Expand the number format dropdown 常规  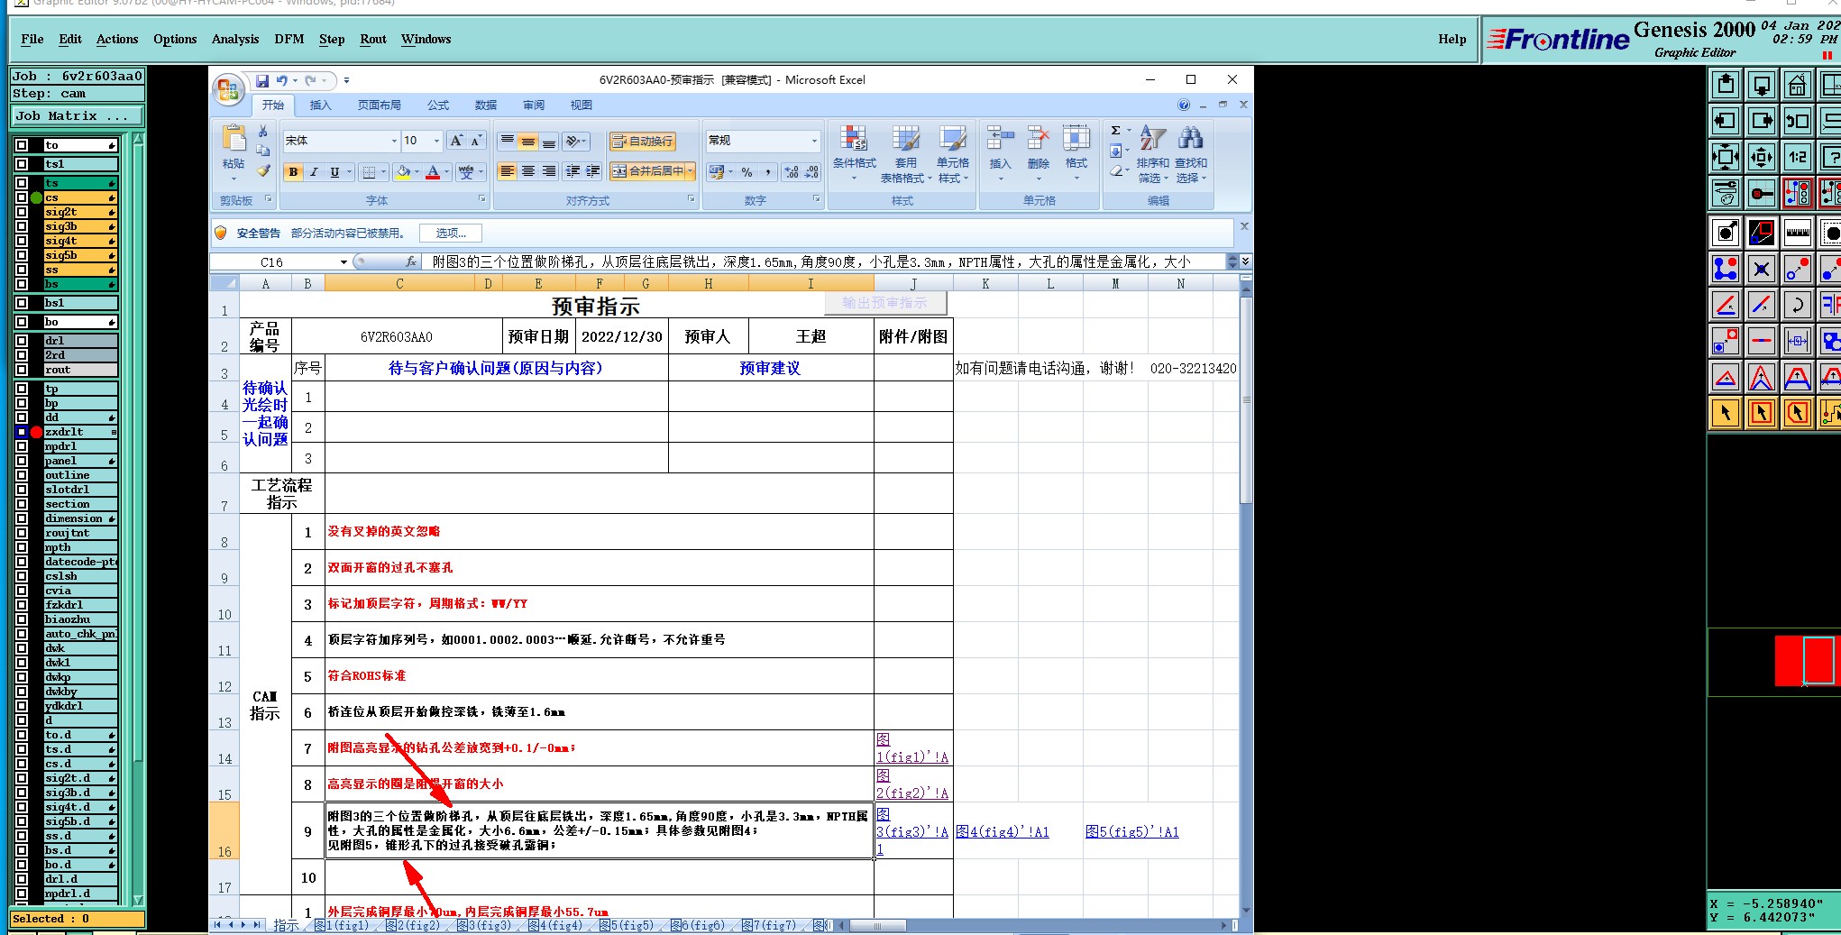point(814,141)
